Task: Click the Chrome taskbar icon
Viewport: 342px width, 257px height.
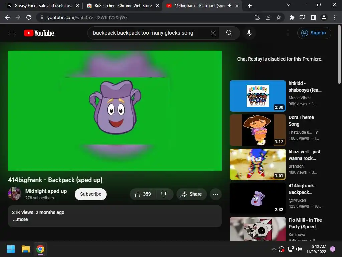Action: tap(40, 249)
